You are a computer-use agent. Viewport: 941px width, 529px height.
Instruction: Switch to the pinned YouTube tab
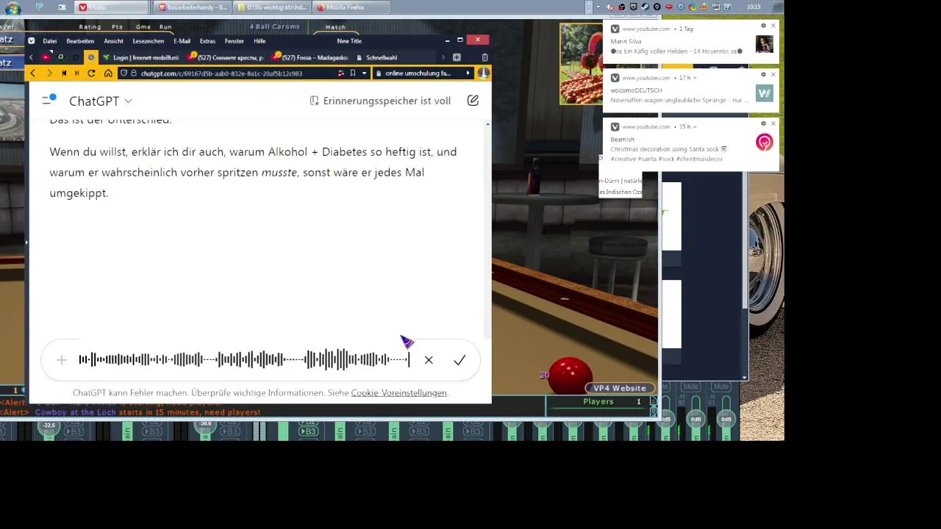(46, 57)
